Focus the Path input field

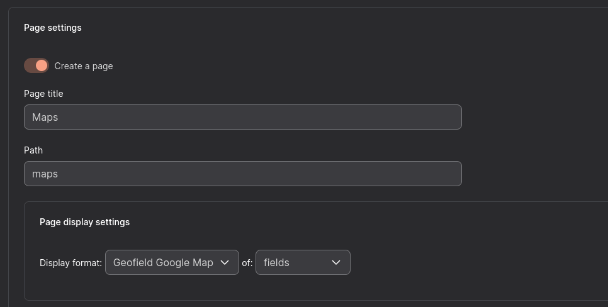tap(242, 174)
